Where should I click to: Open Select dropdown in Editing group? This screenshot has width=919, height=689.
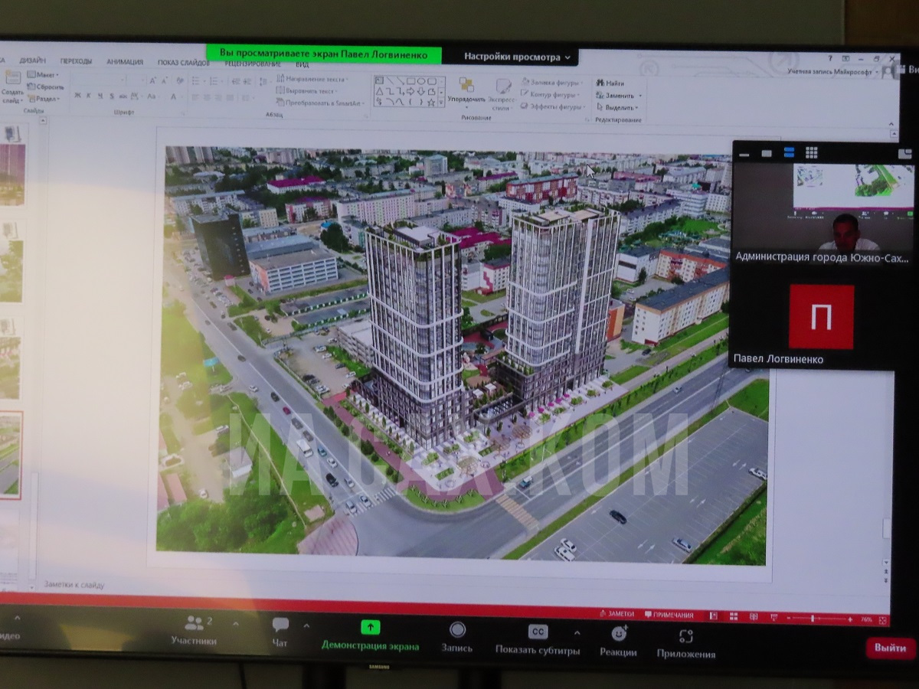tap(616, 108)
